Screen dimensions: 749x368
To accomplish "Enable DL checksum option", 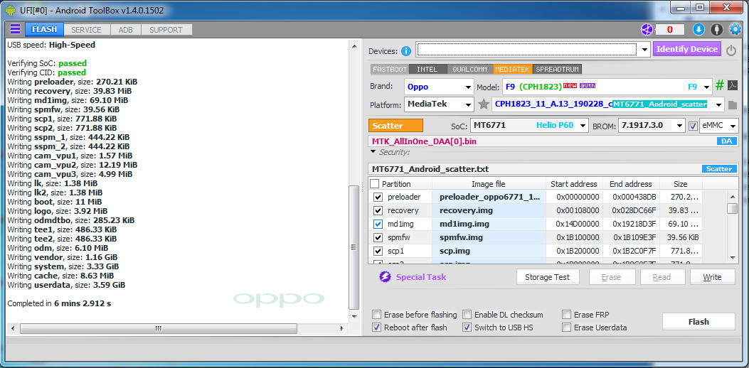I will [467, 315].
